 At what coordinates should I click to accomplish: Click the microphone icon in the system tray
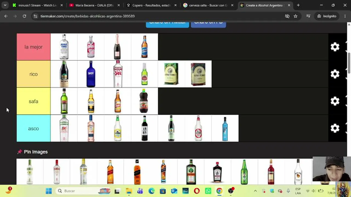[x=288, y=191]
